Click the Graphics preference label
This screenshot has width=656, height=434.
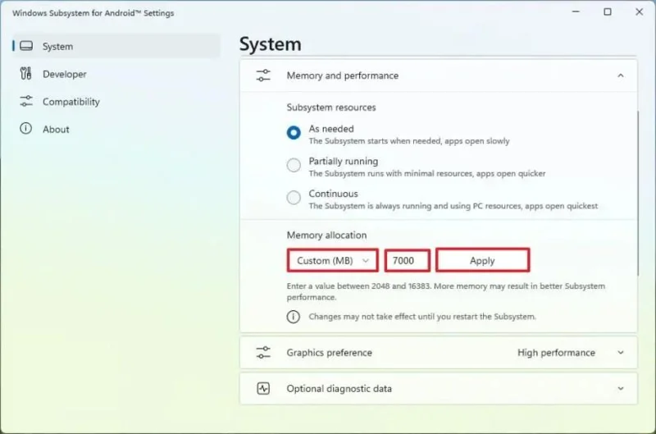(330, 353)
